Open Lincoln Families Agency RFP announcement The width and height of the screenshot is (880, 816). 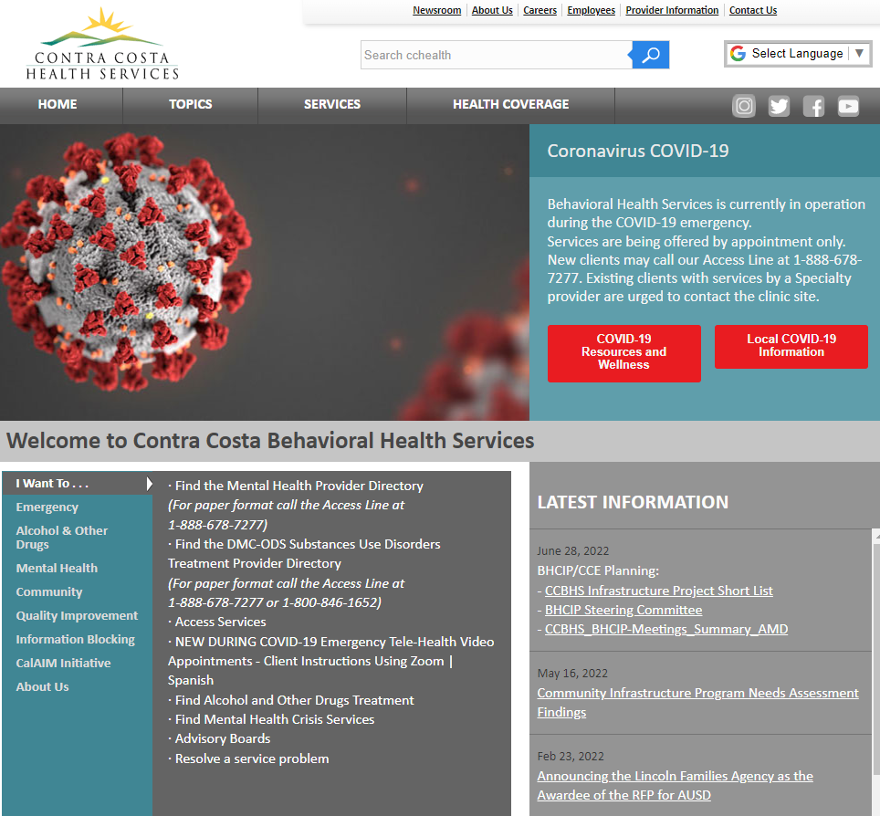tap(676, 785)
